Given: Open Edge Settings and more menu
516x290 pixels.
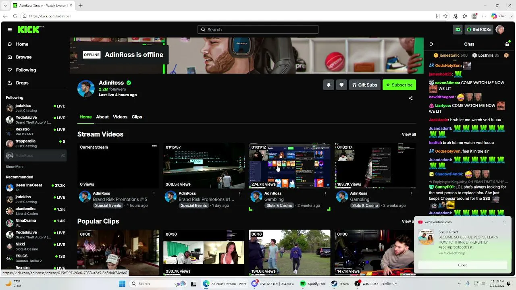Looking at the screenshot, I should (x=485, y=16).
